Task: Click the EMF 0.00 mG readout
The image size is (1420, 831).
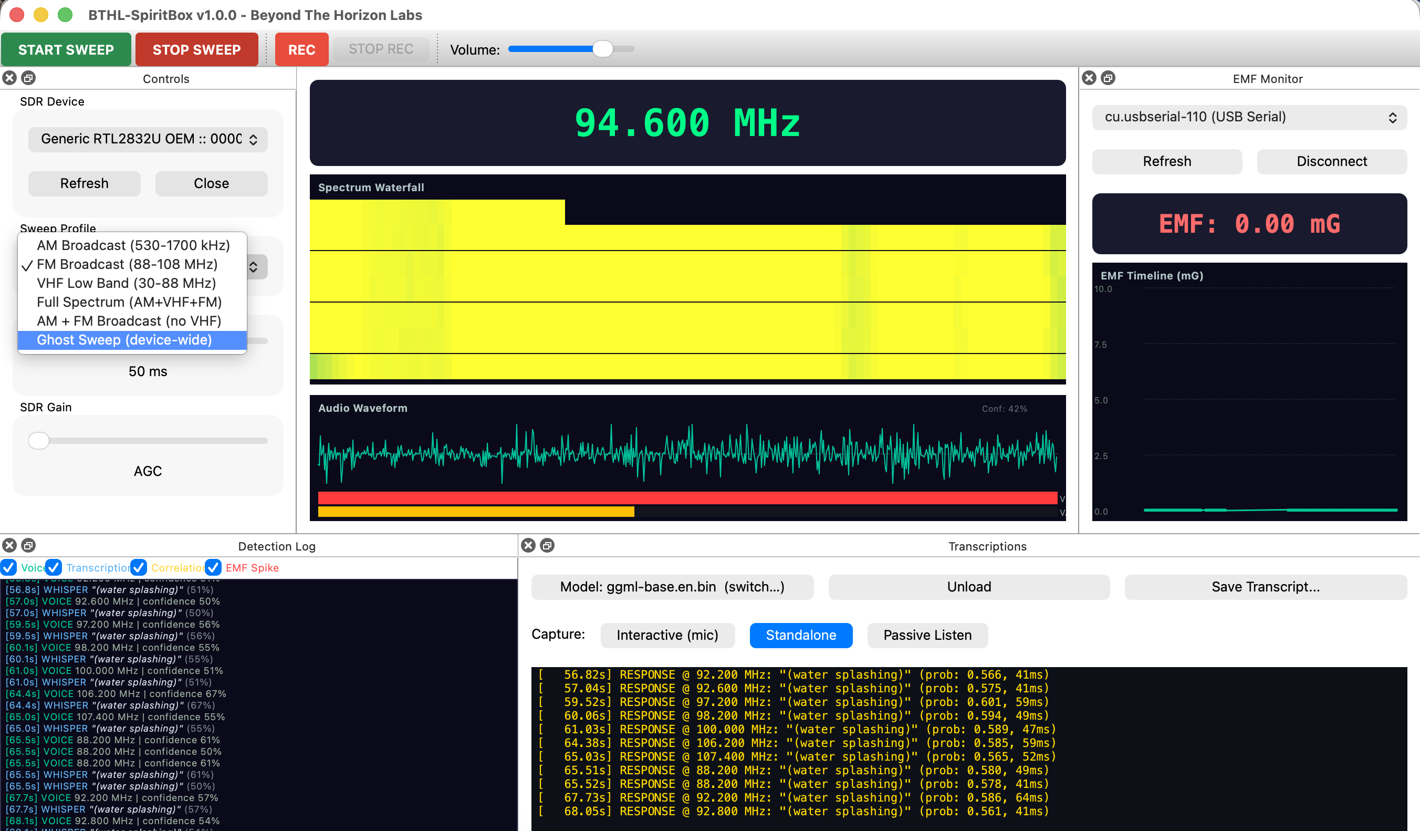Action: pos(1249,224)
